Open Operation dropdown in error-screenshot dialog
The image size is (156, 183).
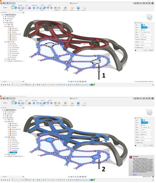click(x=146, y=140)
